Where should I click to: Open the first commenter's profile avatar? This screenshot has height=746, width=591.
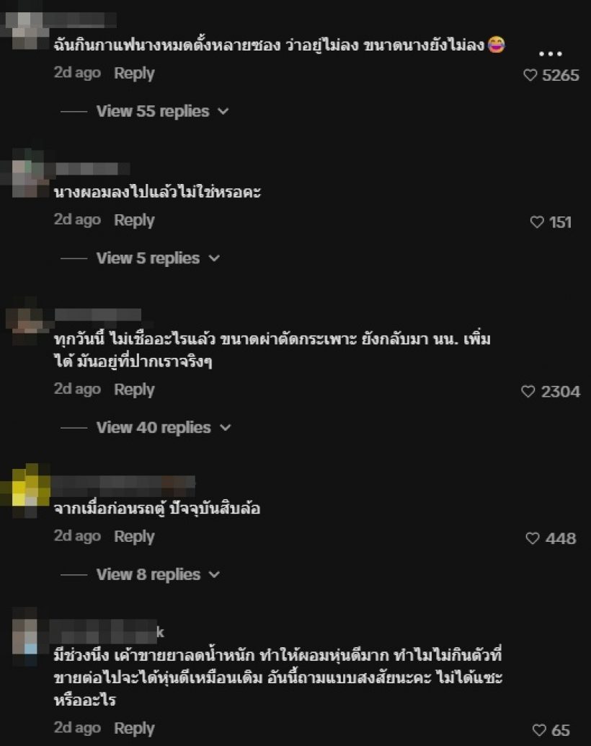(x=25, y=30)
